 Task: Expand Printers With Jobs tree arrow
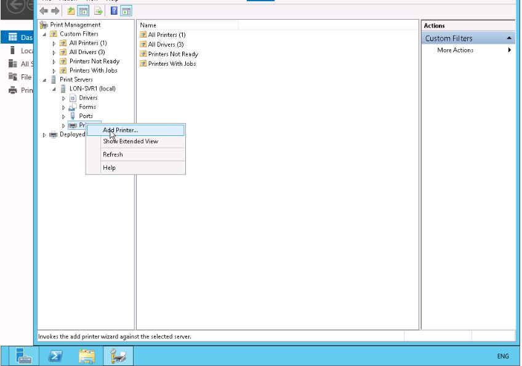54,71
